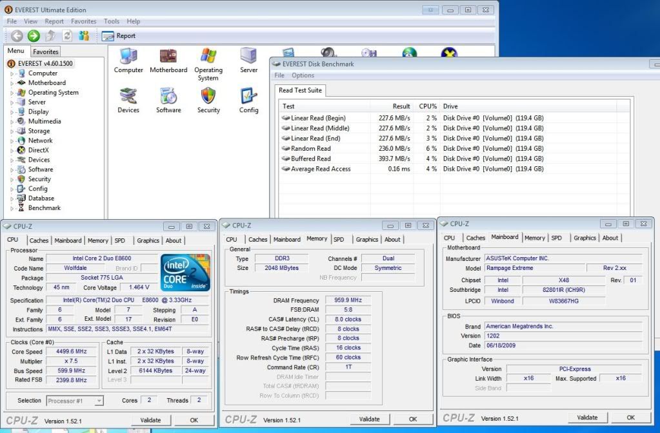This screenshot has width=660, height=433.
Task: Open CPU tab in the middle CPU-Z window
Action: pos(232,239)
